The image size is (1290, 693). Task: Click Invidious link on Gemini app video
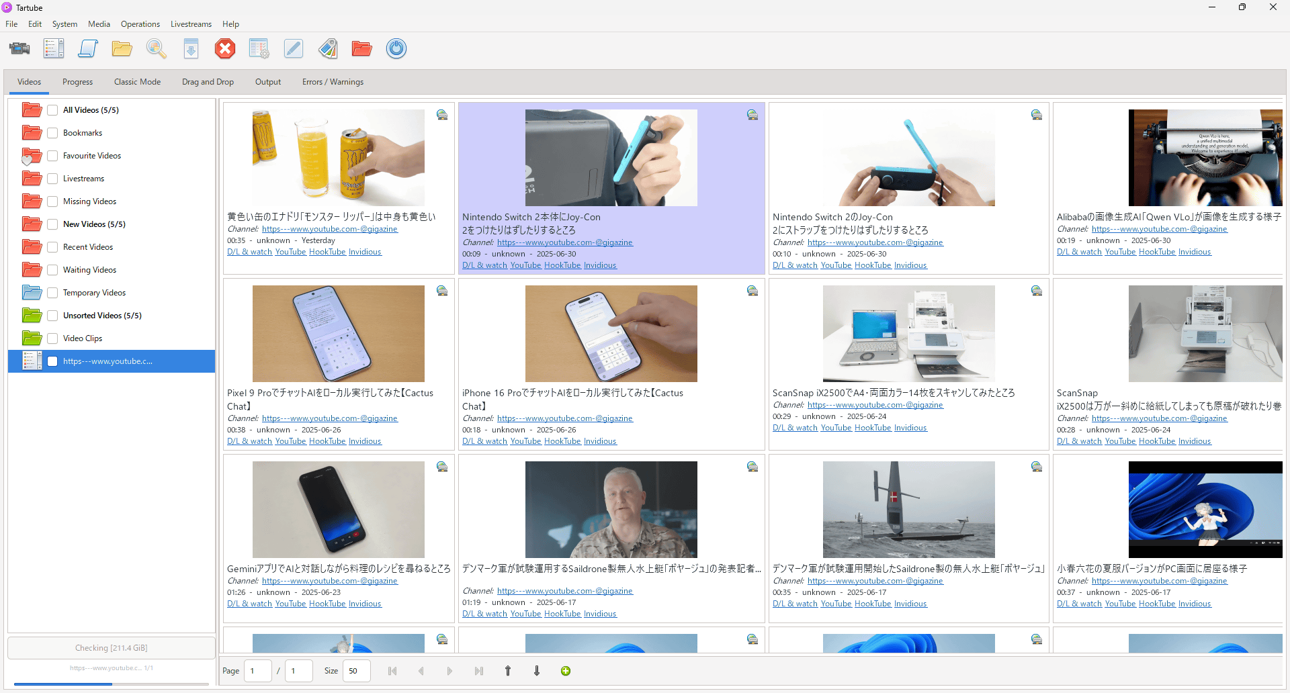[x=365, y=604]
